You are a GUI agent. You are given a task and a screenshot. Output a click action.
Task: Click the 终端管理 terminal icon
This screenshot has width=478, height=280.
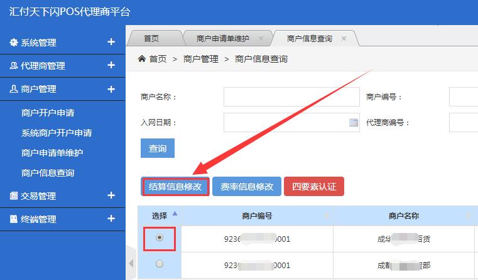(13, 219)
